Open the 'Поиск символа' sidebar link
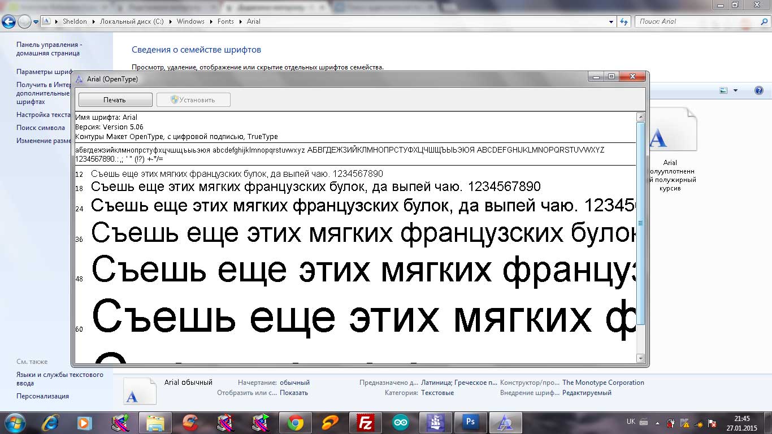This screenshot has width=772, height=434. click(x=41, y=128)
